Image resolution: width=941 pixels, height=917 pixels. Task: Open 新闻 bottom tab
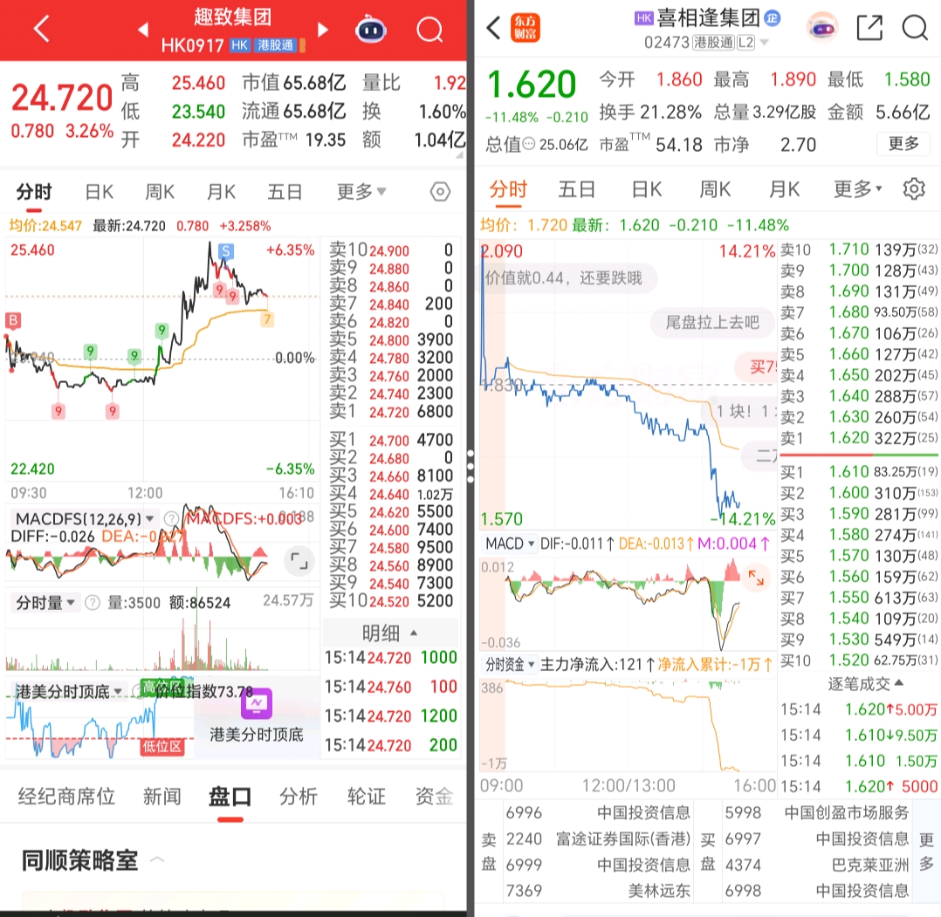point(161,796)
